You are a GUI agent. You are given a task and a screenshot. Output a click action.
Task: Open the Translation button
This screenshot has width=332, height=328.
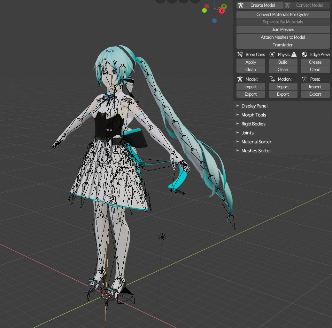point(283,45)
